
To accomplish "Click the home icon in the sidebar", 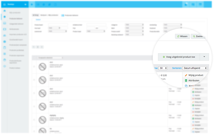I will pyautogui.click(x=5, y=11).
